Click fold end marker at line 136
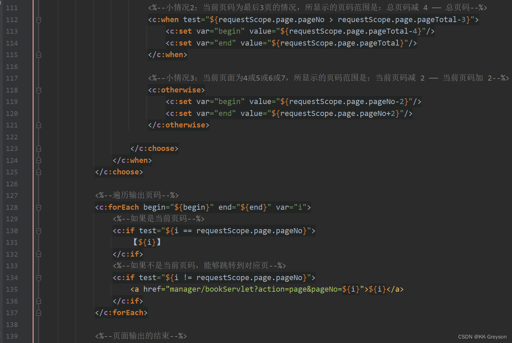This screenshot has width=512, height=343. pos(39,301)
